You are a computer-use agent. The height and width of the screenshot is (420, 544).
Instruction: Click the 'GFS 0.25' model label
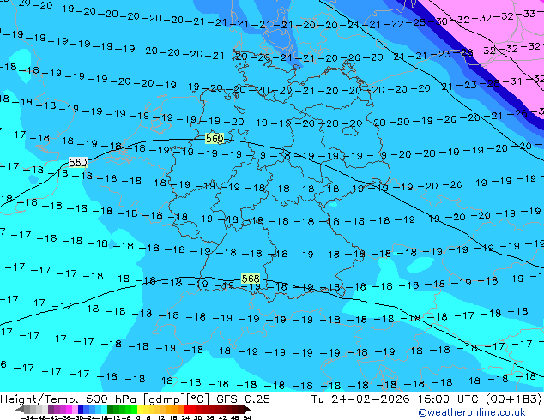click(x=243, y=399)
